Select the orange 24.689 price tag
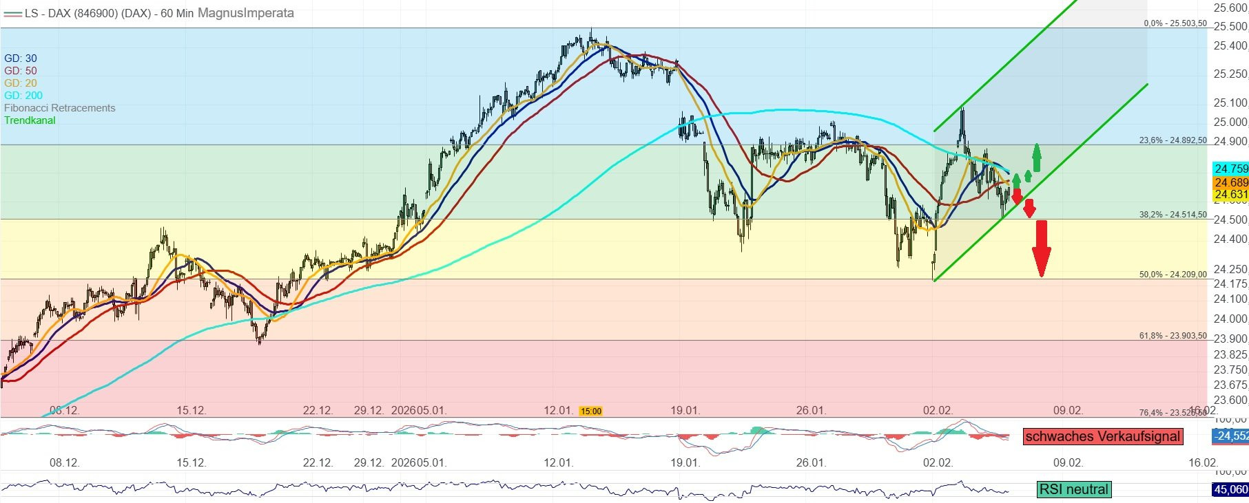Viewport: 1249px width, 503px height. point(1230,182)
